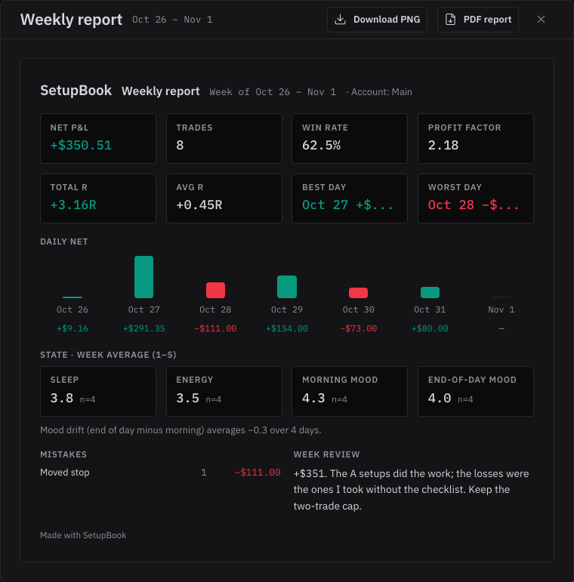Click the Mood drift summary sentence

[181, 430]
